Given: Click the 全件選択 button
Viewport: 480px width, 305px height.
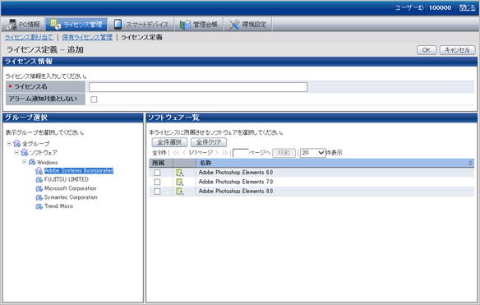Looking at the screenshot, I should [169, 142].
